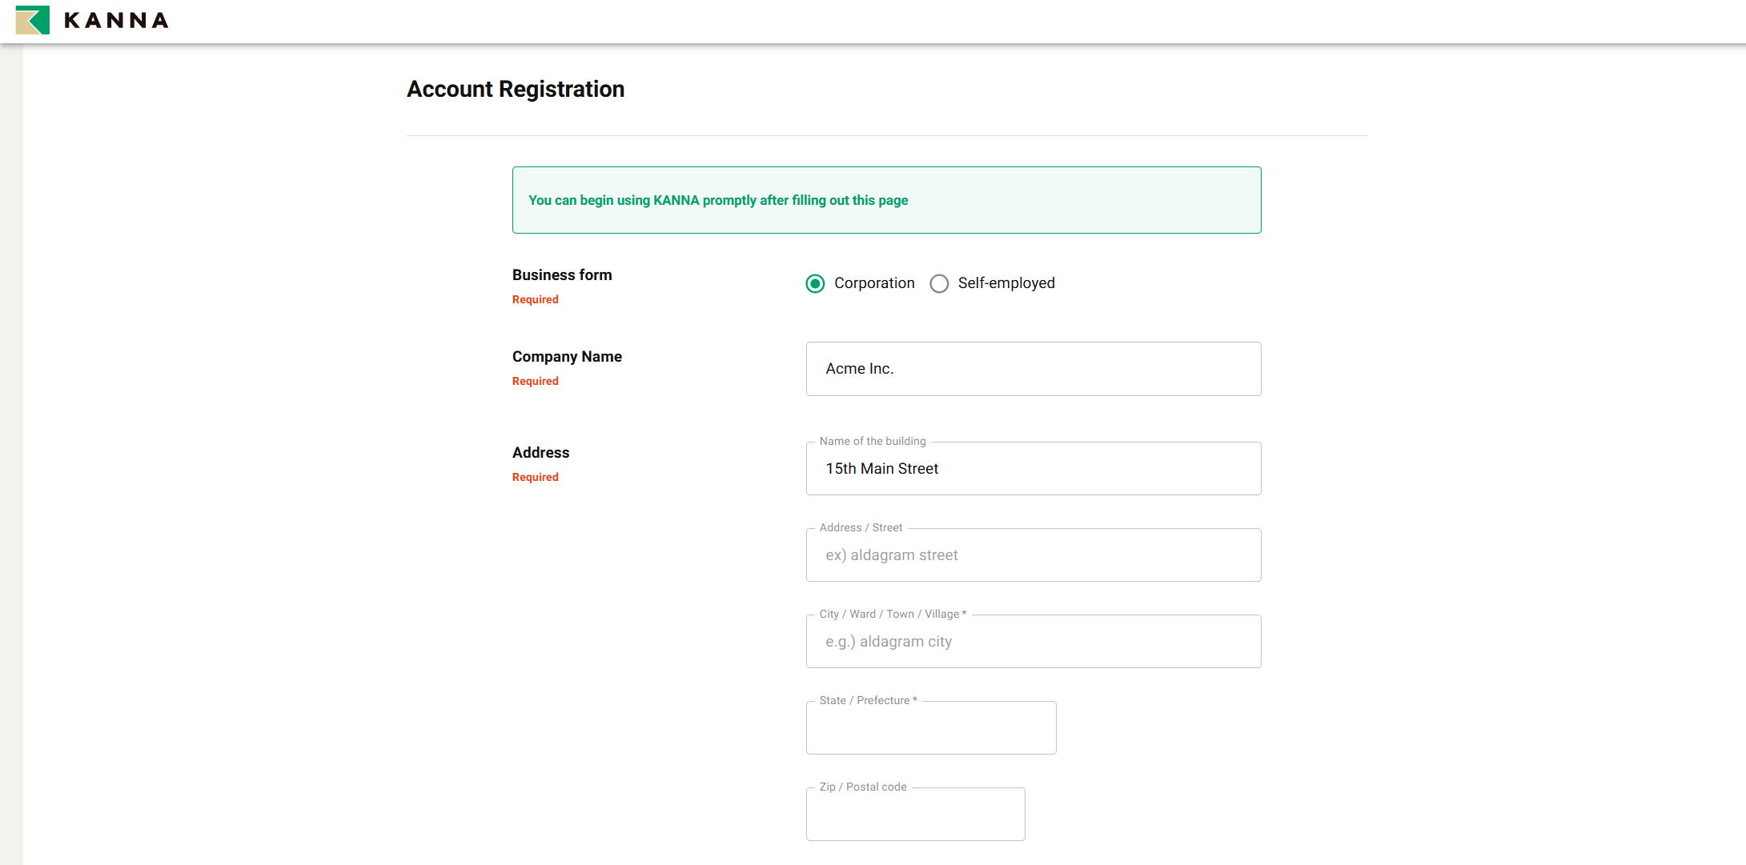This screenshot has height=865, width=1746.
Task: Click the green KANNA info banner message
Action: click(x=718, y=201)
